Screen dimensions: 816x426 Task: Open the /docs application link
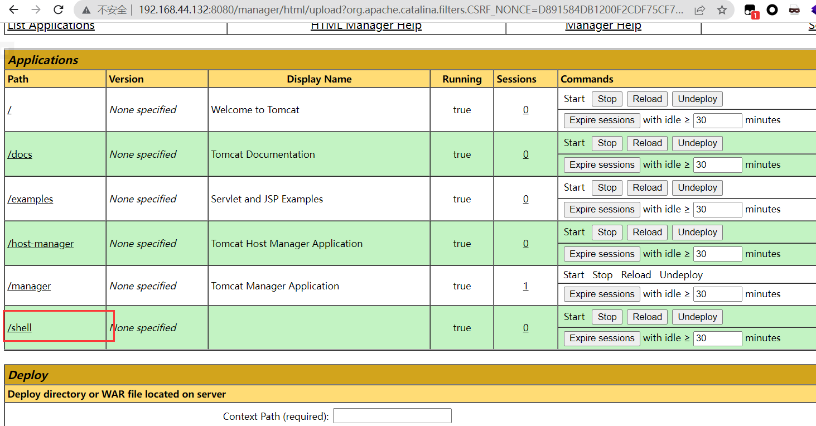click(x=20, y=154)
